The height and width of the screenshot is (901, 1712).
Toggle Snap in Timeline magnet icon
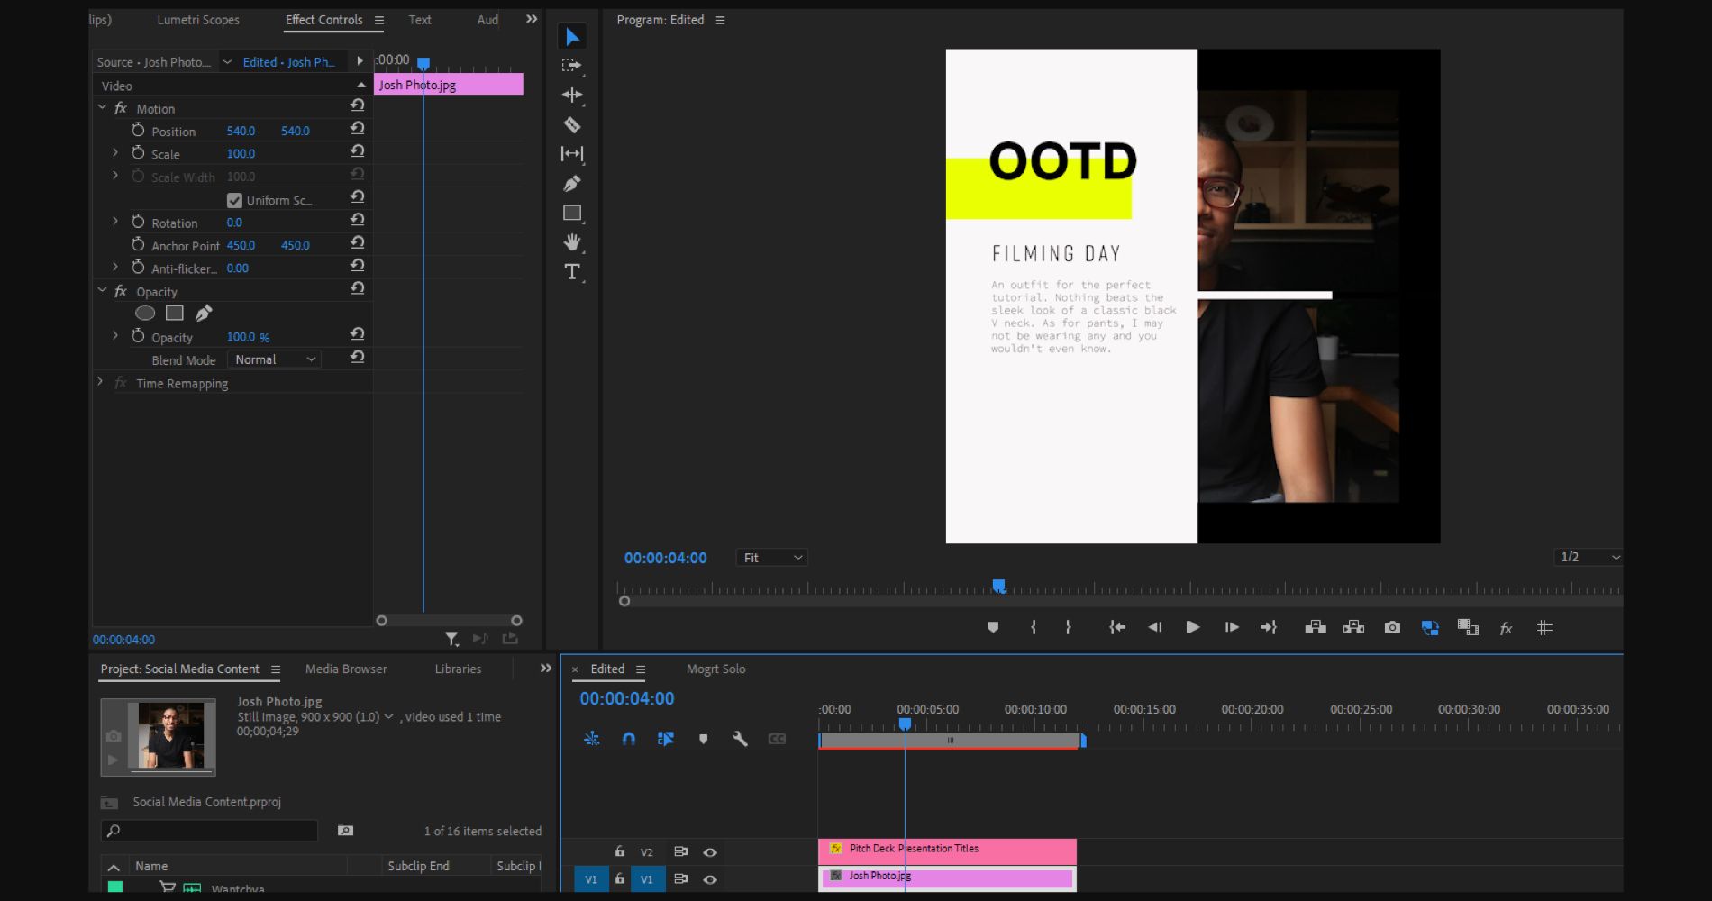629,739
